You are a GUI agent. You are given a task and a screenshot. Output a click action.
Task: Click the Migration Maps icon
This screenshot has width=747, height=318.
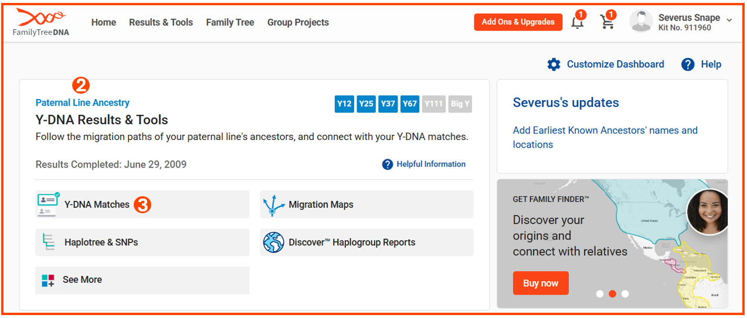click(x=273, y=205)
